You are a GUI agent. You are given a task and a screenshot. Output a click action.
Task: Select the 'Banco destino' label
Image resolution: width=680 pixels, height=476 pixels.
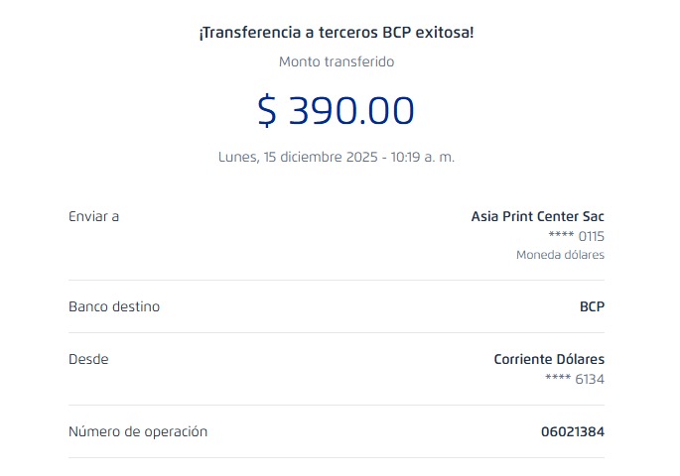(114, 306)
